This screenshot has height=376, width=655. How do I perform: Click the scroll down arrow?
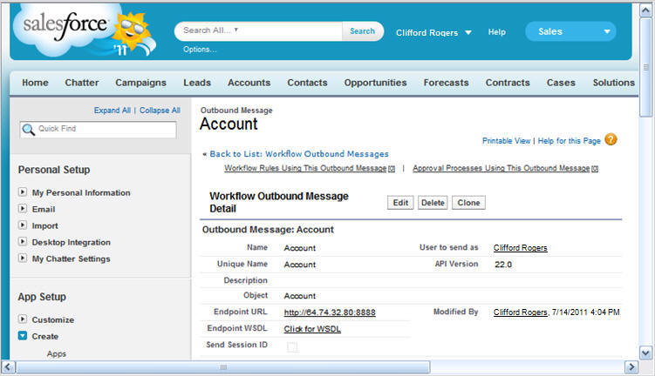[645, 353]
